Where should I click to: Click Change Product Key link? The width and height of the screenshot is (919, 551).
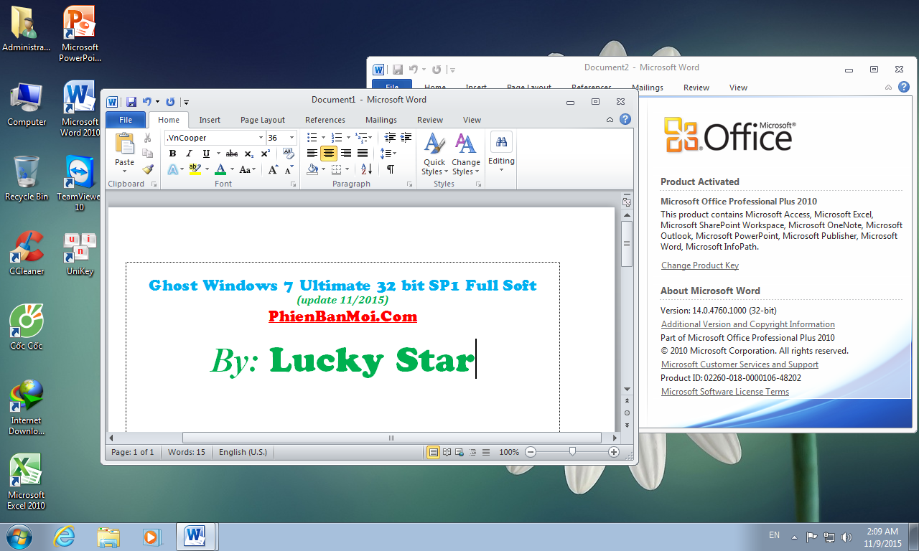(x=700, y=265)
